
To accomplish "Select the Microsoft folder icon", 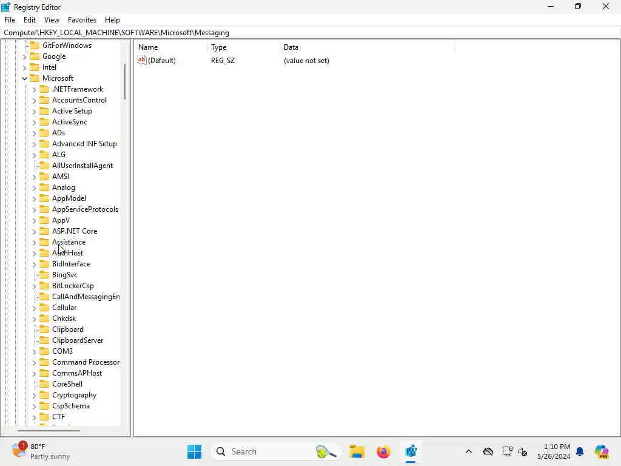I will (35, 78).
